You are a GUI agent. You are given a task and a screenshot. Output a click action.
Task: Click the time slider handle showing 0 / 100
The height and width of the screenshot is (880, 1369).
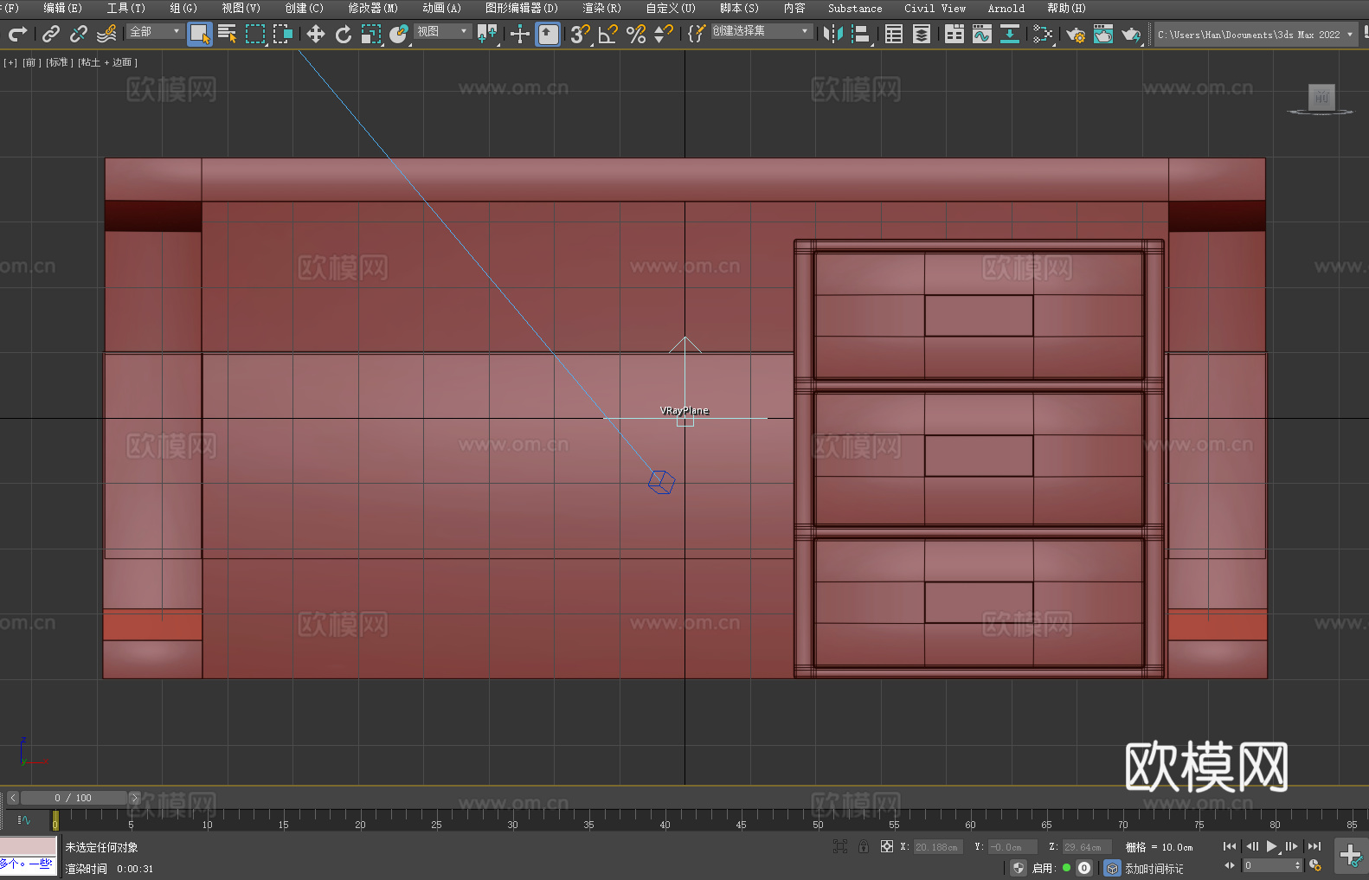[74, 798]
